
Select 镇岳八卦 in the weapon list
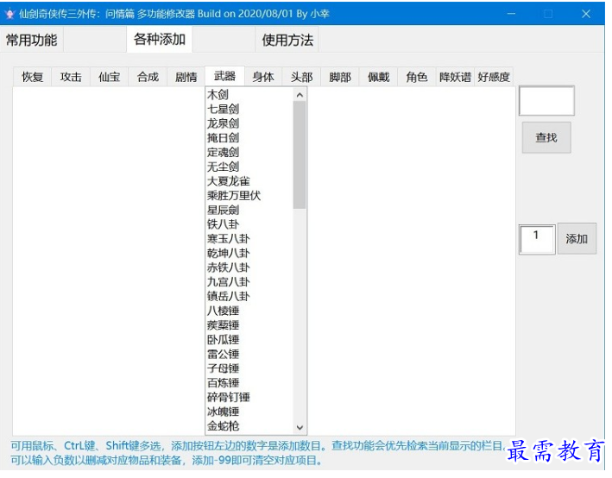pos(229,297)
